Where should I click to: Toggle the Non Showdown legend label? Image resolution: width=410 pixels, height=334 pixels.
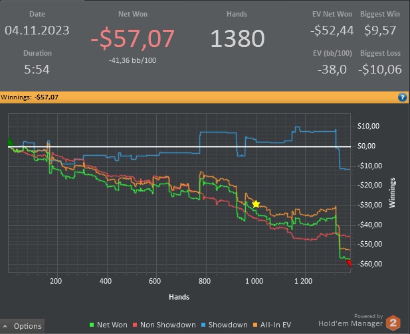click(168, 325)
